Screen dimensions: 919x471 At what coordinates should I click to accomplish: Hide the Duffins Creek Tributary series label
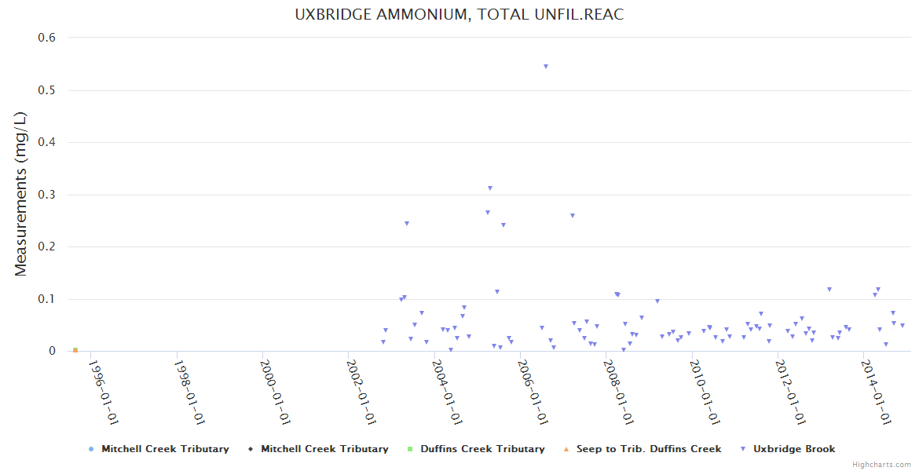point(482,449)
